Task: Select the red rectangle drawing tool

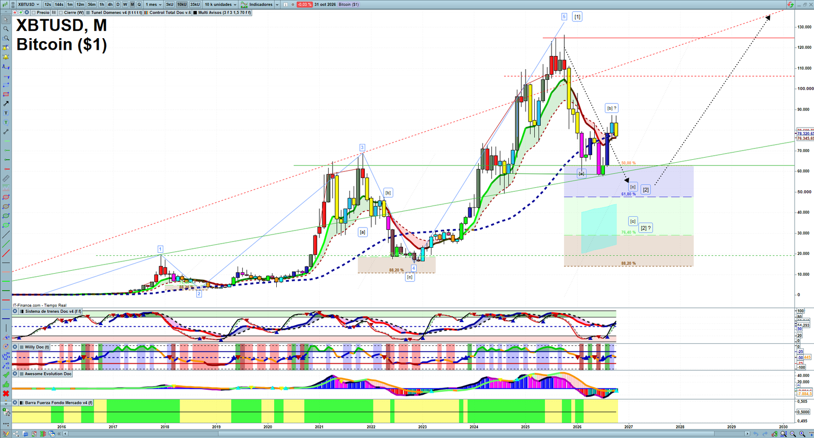Action: click(6, 94)
